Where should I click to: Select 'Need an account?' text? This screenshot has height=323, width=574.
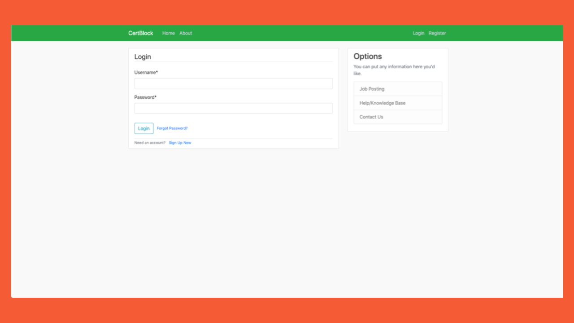pyautogui.click(x=150, y=143)
